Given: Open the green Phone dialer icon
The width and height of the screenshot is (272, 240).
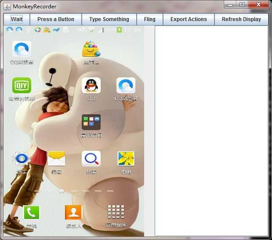Looking at the screenshot, I should [32, 212].
